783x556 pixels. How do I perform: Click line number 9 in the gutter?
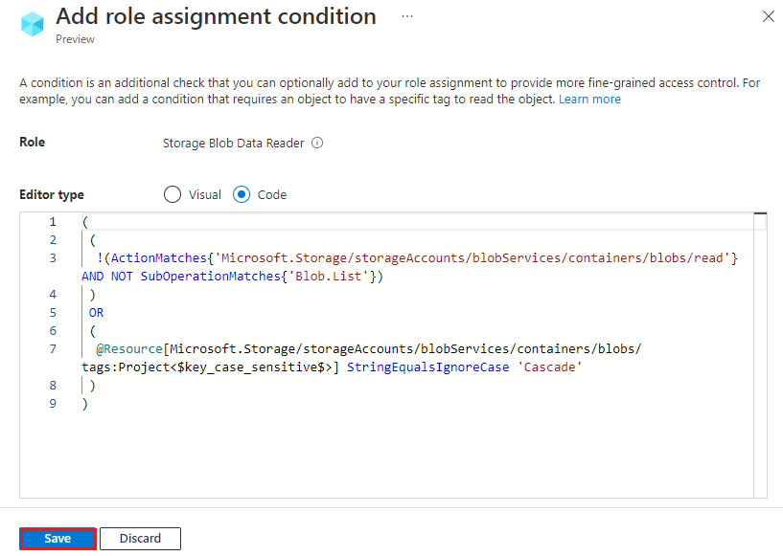coord(53,403)
